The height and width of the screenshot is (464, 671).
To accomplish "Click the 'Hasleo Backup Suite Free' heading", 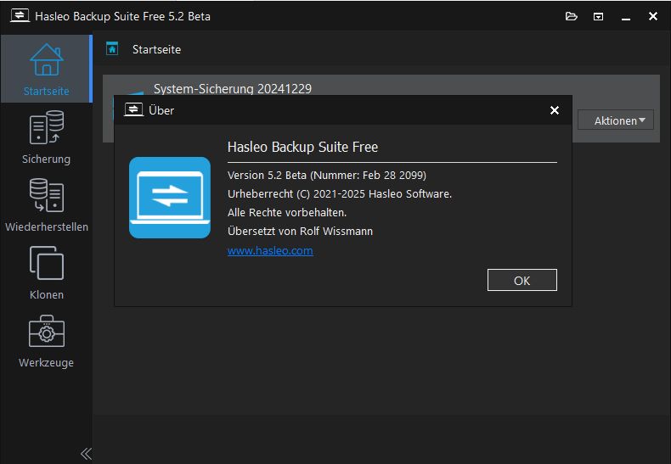I will tap(302, 147).
